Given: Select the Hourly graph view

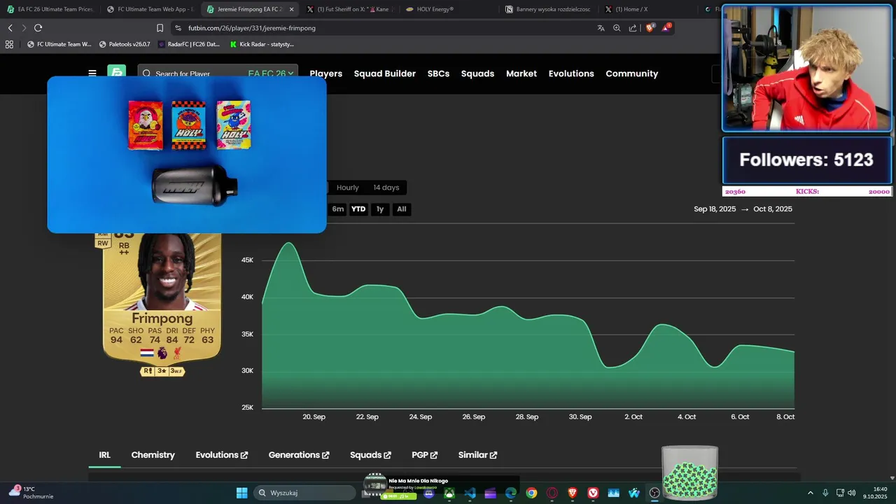Looking at the screenshot, I should coord(347,188).
